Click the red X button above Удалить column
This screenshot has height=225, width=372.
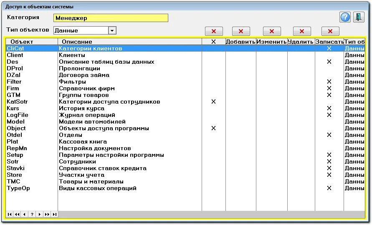point(302,31)
